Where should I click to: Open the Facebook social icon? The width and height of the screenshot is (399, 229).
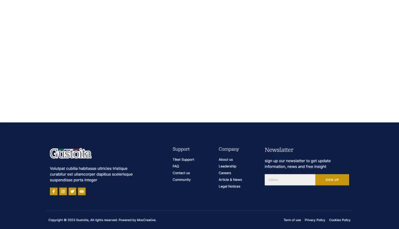53,191
